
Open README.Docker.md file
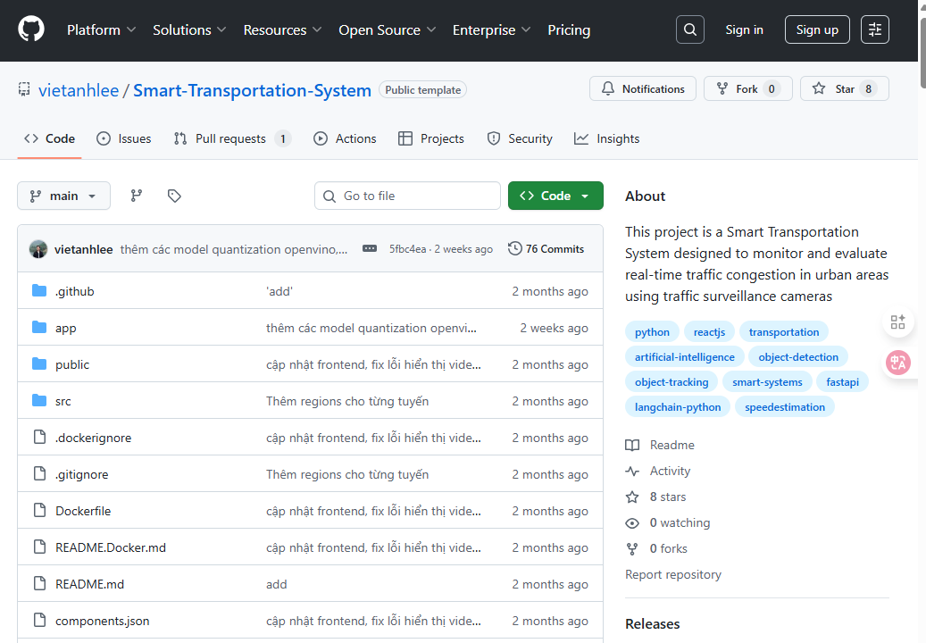111,547
